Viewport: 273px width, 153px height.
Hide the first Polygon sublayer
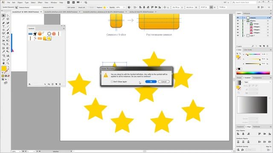(x=238, y=26)
